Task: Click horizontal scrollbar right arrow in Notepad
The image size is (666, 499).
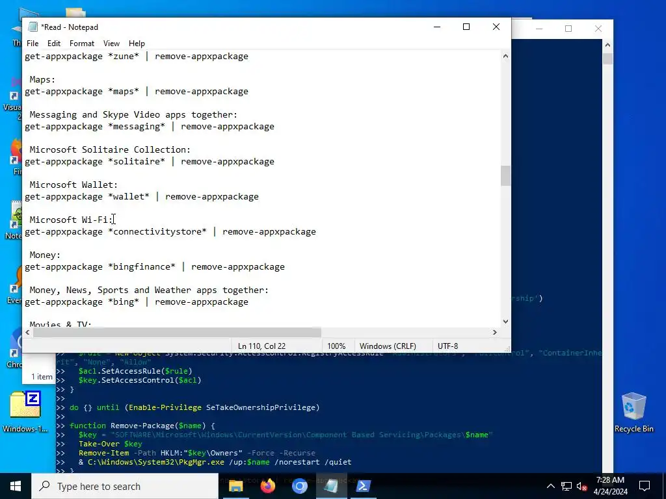Action: coord(495,332)
